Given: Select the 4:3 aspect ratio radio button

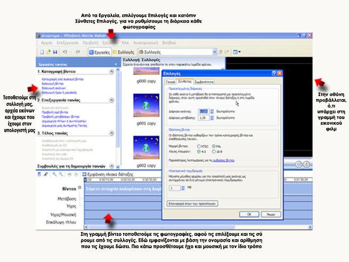Looking at the screenshot, I should click(199, 152).
